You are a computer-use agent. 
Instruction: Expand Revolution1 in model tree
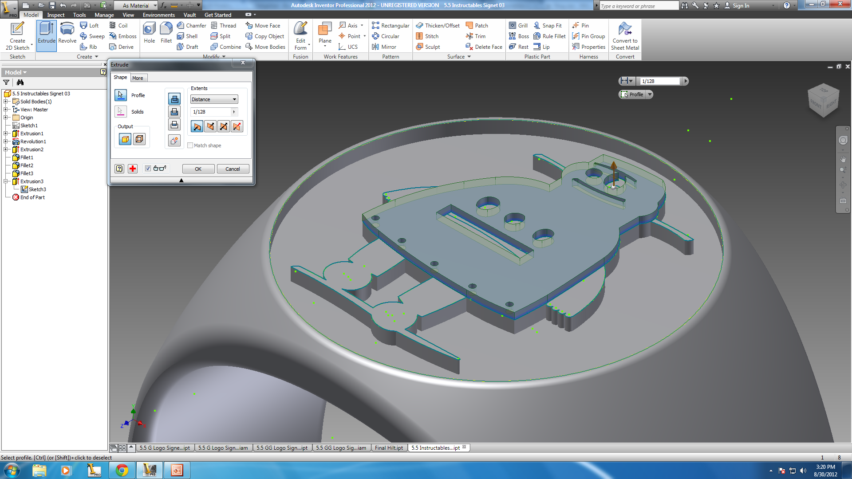click(x=6, y=141)
